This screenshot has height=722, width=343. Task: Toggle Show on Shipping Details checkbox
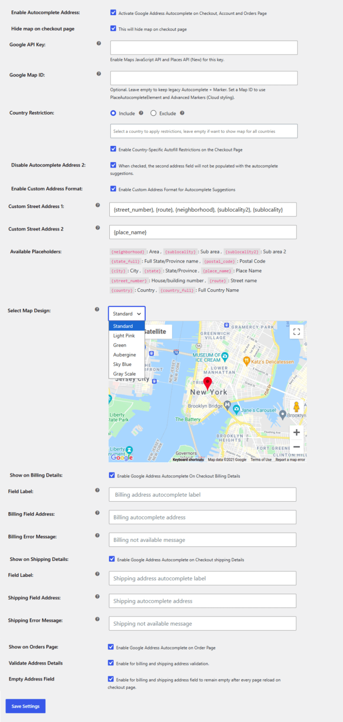[112, 559]
